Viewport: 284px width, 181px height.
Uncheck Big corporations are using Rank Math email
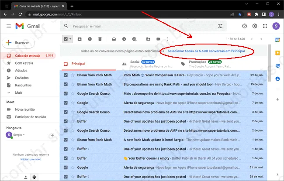[66, 84]
